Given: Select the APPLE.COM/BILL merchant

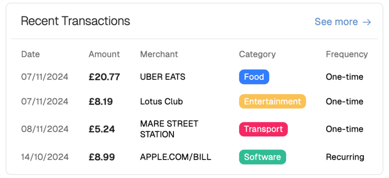Looking at the screenshot, I should coord(175,157).
